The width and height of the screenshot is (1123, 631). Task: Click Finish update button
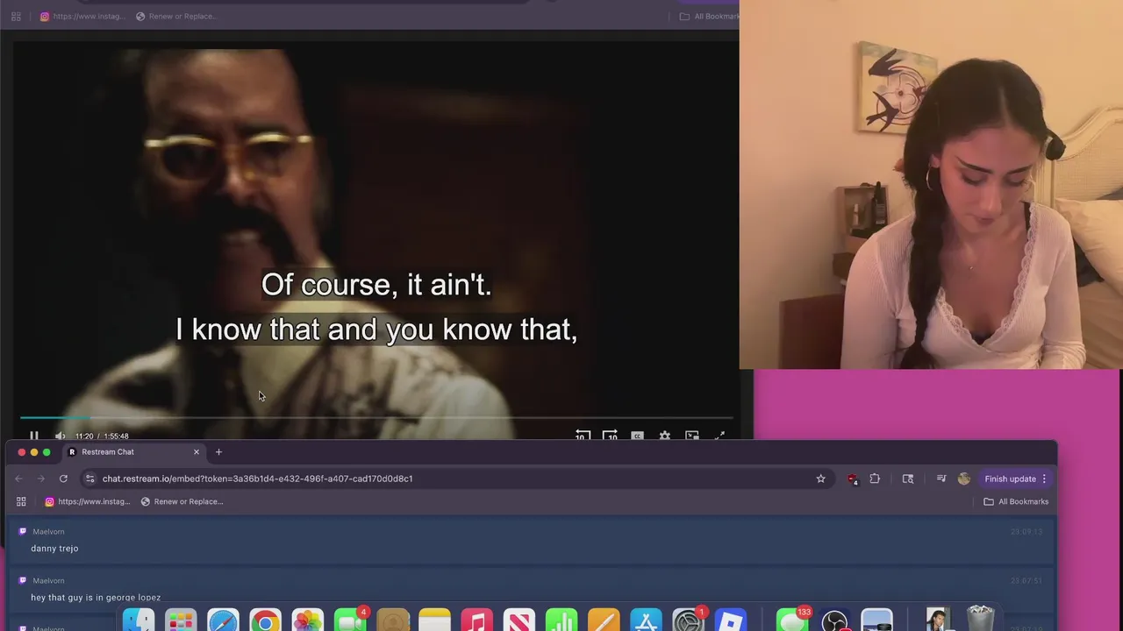point(1010,479)
